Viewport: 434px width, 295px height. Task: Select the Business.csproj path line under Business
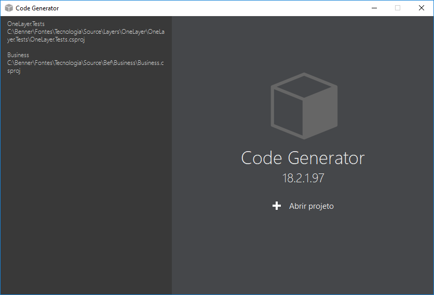coord(86,63)
